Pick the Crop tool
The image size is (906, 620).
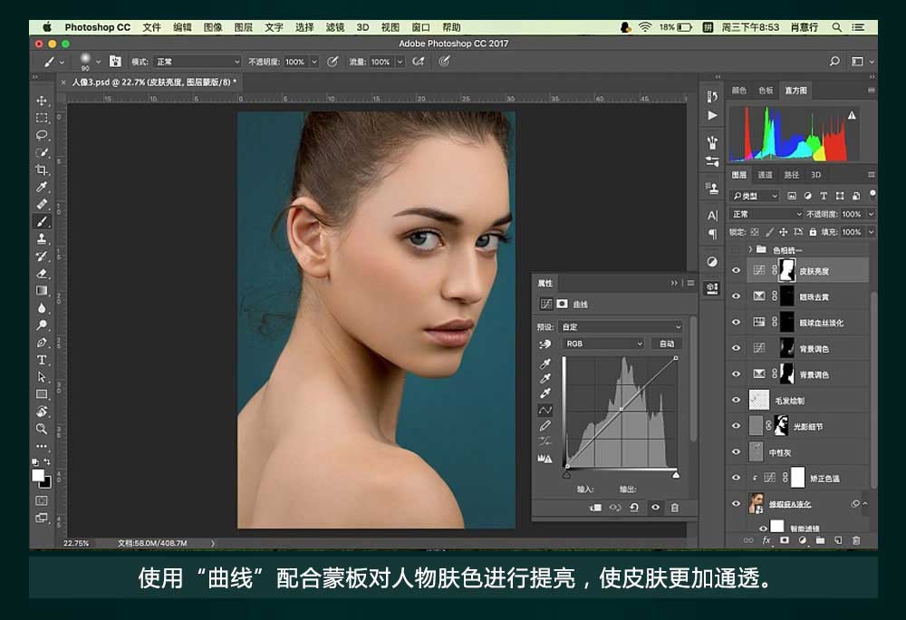point(42,170)
